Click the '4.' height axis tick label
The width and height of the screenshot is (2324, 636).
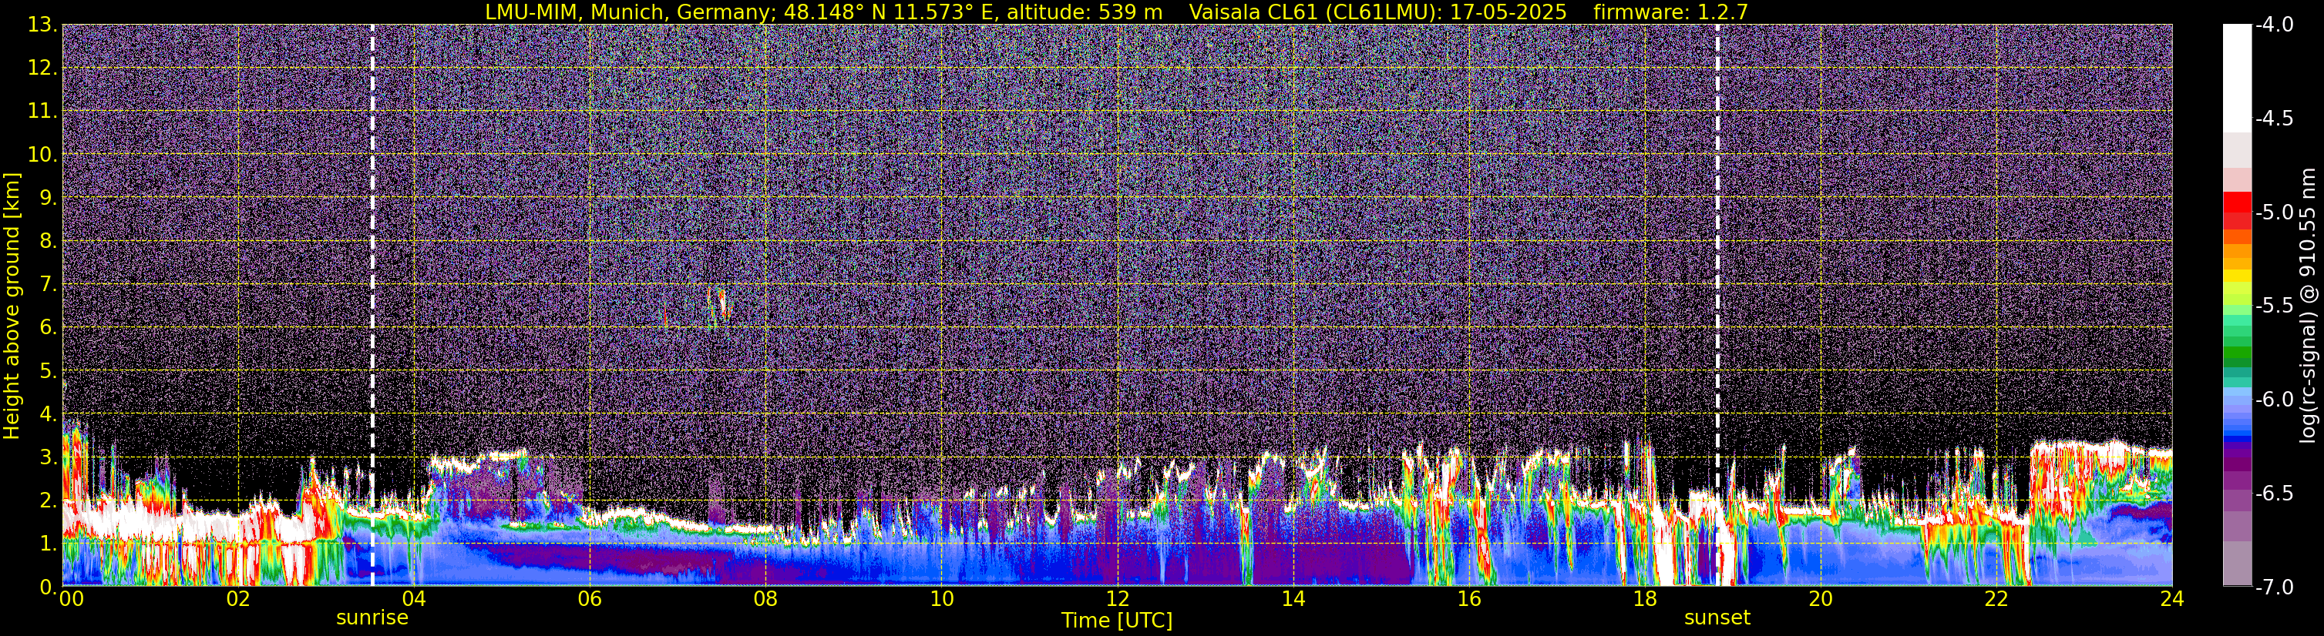48,414
